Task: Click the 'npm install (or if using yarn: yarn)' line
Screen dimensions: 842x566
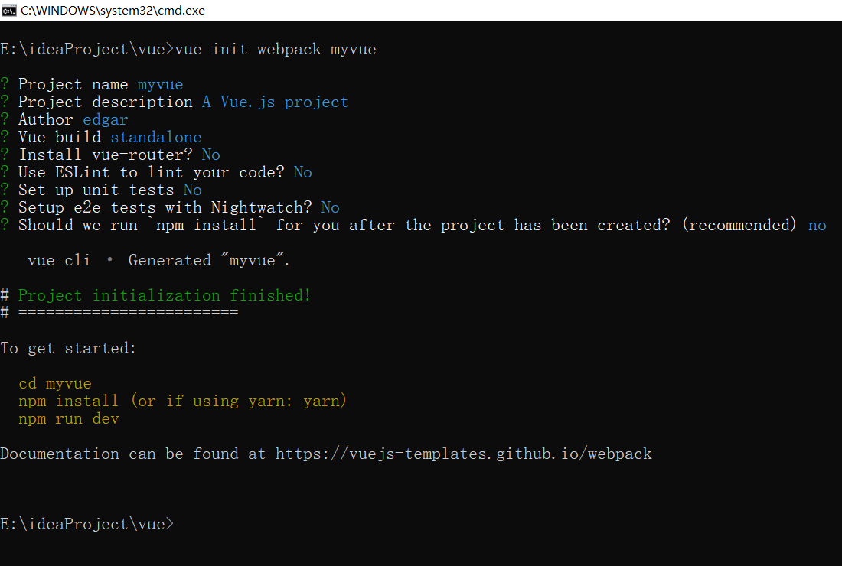Action: coord(183,402)
